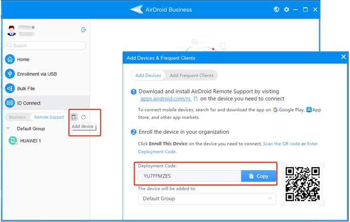The height and width of the screenshot is (222, 350).
Task: Select Default Group tree label
Action: 31,129
